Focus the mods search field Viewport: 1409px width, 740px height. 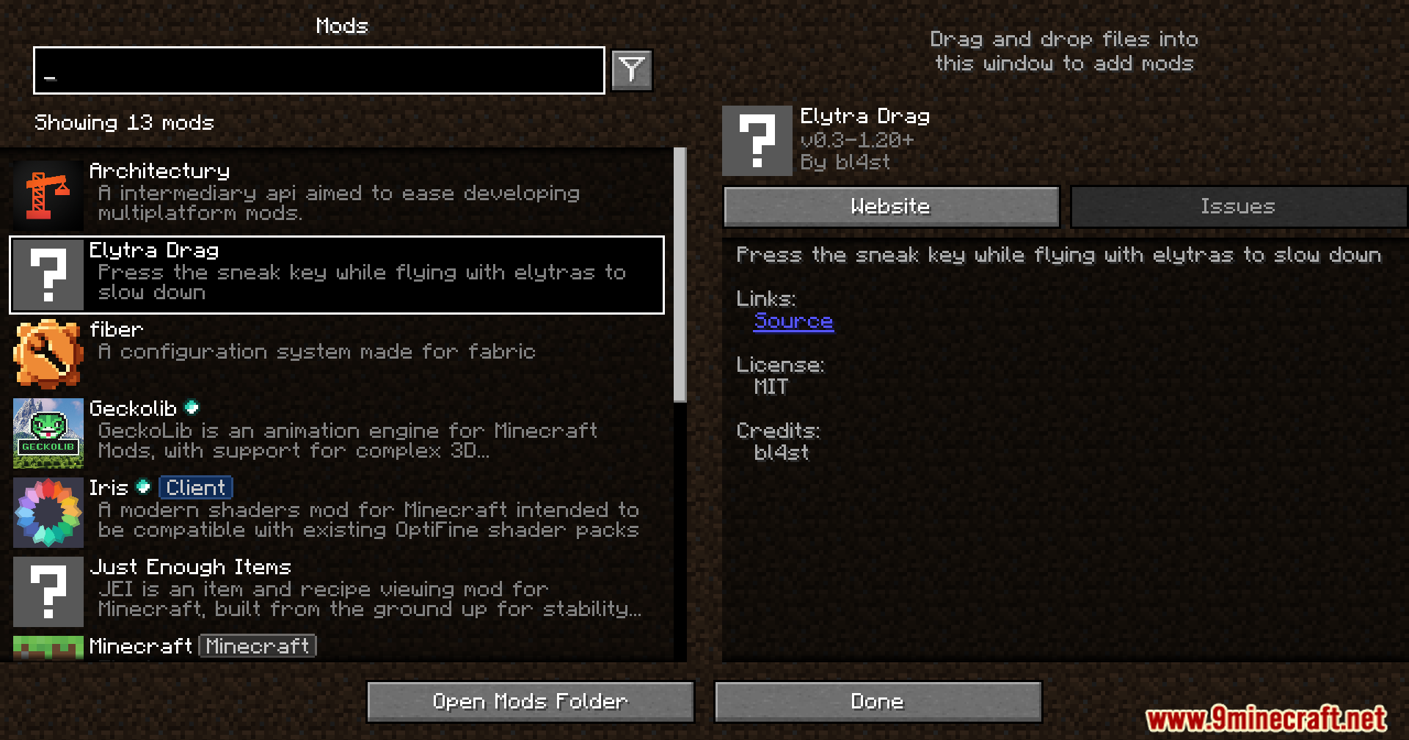[319, 70]
